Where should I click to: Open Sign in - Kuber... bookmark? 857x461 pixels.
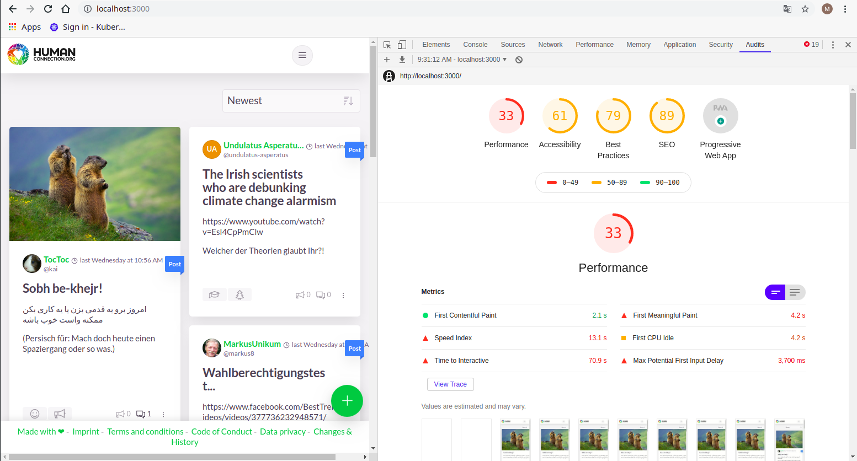click(x=88, y=27)
